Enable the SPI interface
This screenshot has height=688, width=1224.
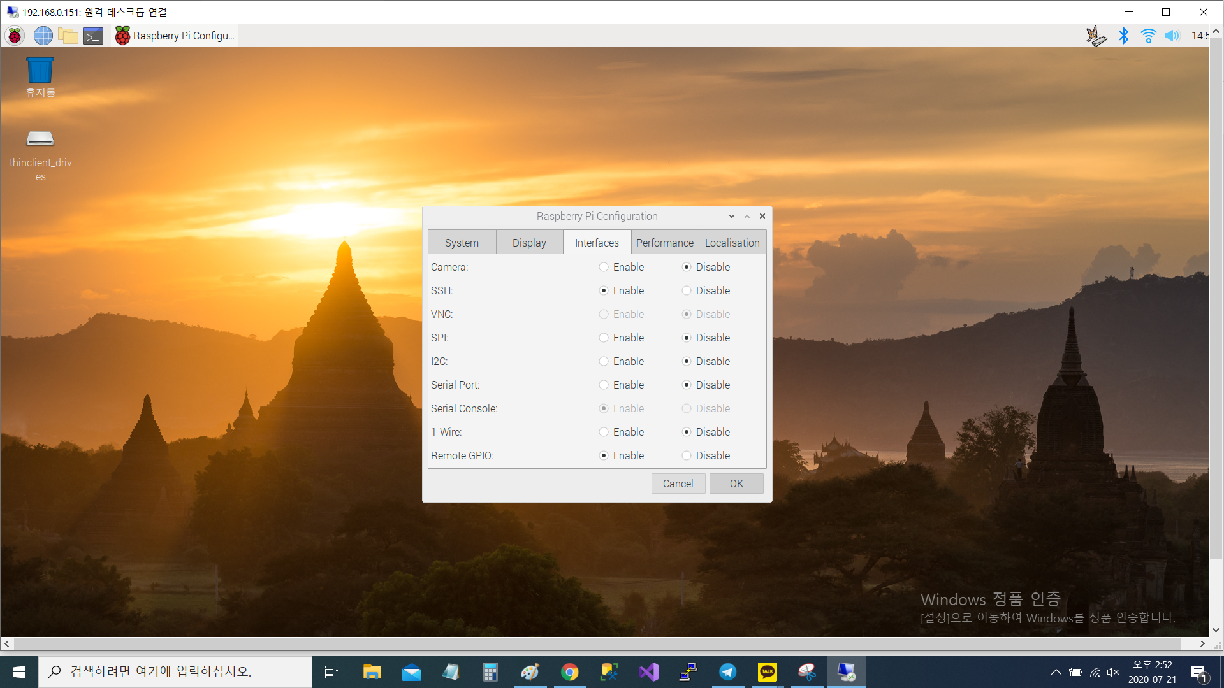pos(604,338)
